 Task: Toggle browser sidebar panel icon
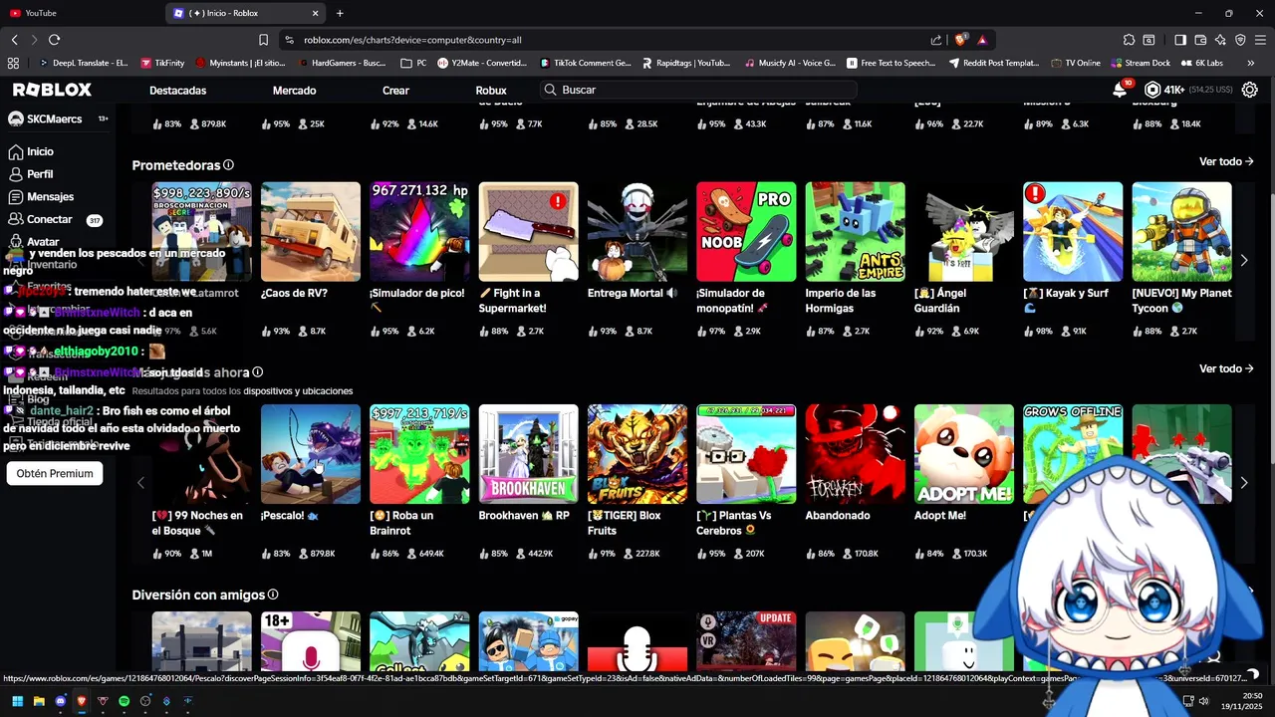(1180, 40)
